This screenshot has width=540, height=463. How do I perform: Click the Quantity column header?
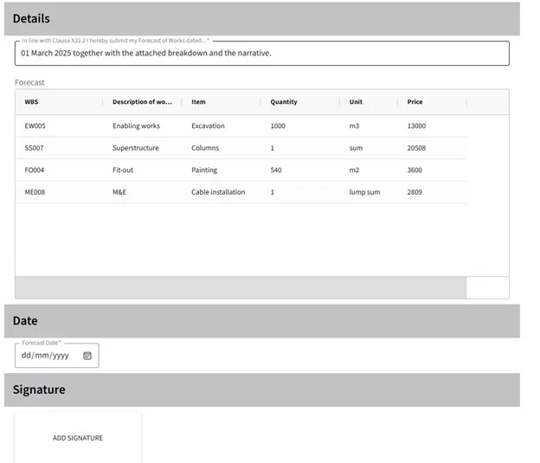(284, 102)
